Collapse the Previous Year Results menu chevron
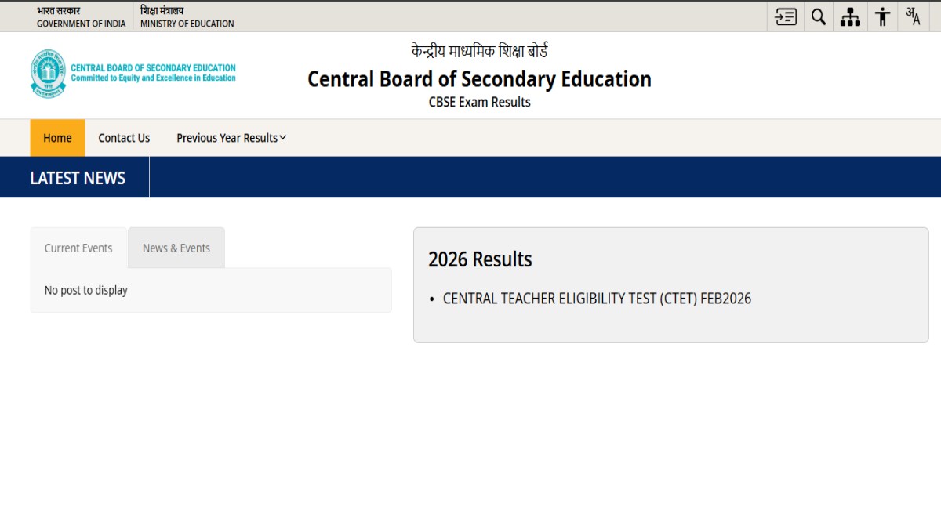The height and width of the screenshot is (529, 941). pos(282,138)
